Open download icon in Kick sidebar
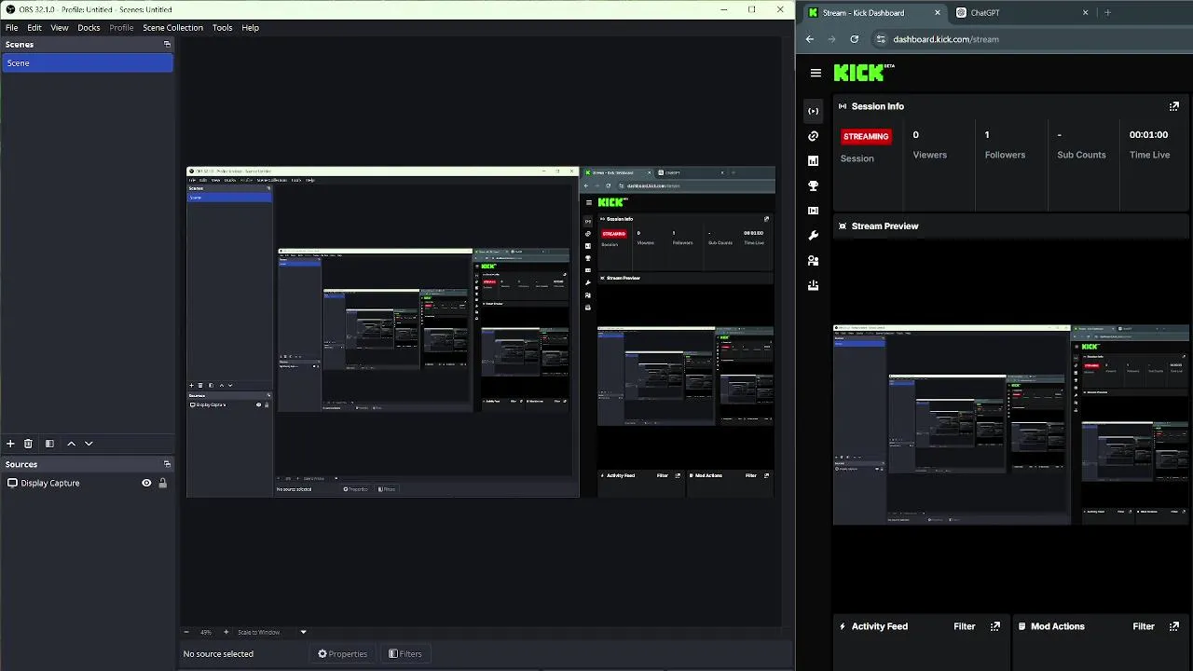The width and height of the screenshot is (1193, 671). [814, 285]
